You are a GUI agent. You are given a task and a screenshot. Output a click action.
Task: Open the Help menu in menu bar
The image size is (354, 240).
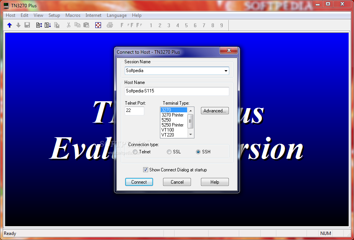click(x=137, y=15)
